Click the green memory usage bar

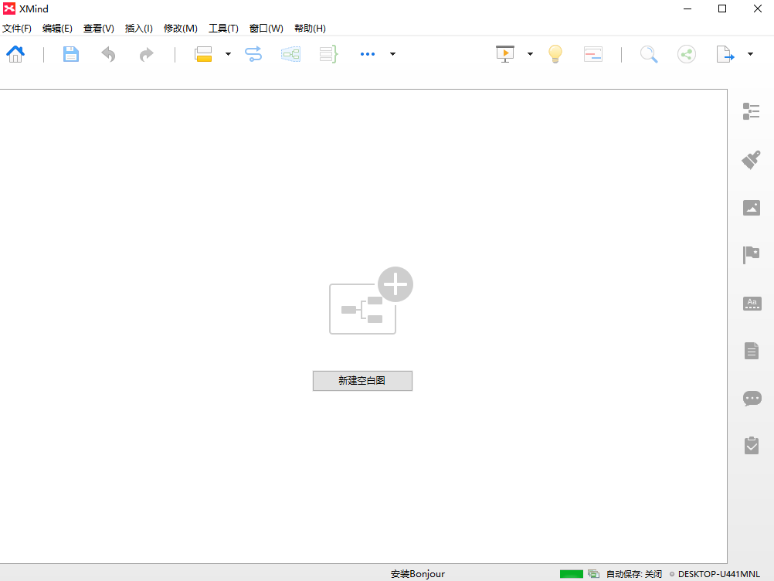[571, 573]
